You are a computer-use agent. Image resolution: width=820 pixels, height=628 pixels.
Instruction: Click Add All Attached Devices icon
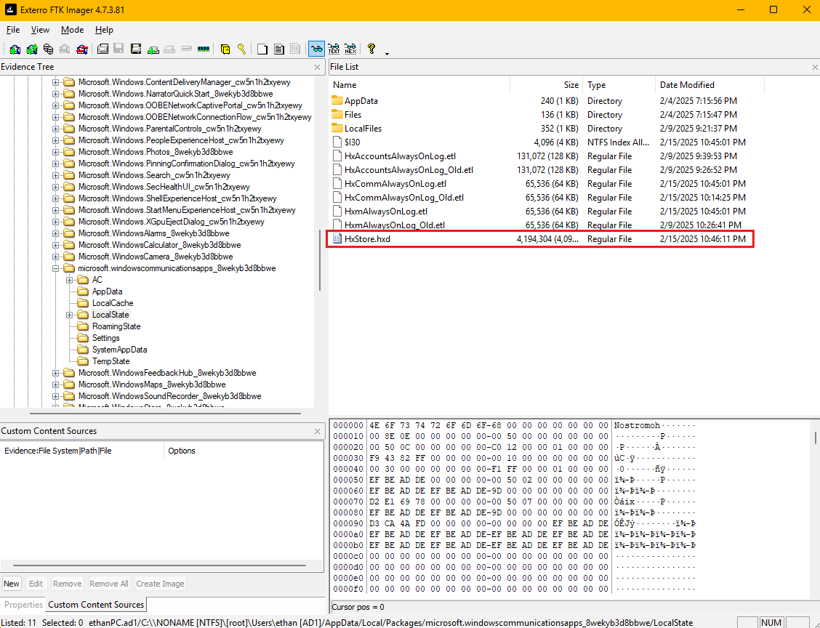(x=31, y=49)
